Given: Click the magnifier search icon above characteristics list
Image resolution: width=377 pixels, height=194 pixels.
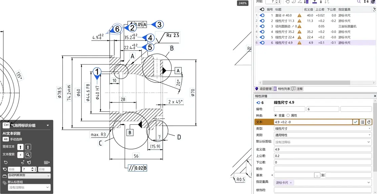Looking at the screenshot, I should [359, 1].
